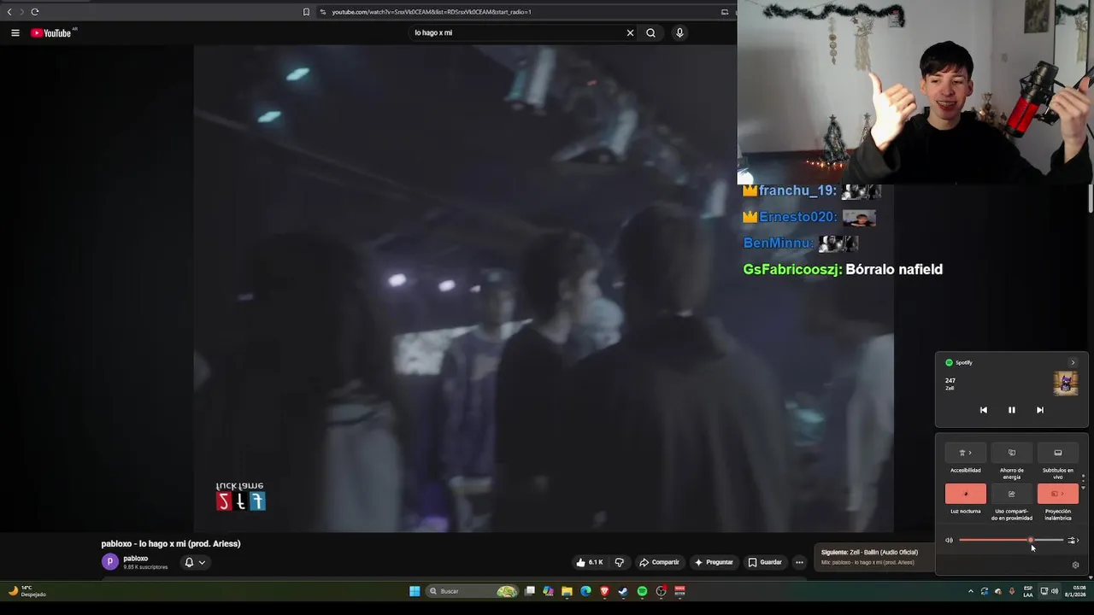This screenshot has height=615, width=1094.
Task: Click the Compartir share button
Action: 659,562
